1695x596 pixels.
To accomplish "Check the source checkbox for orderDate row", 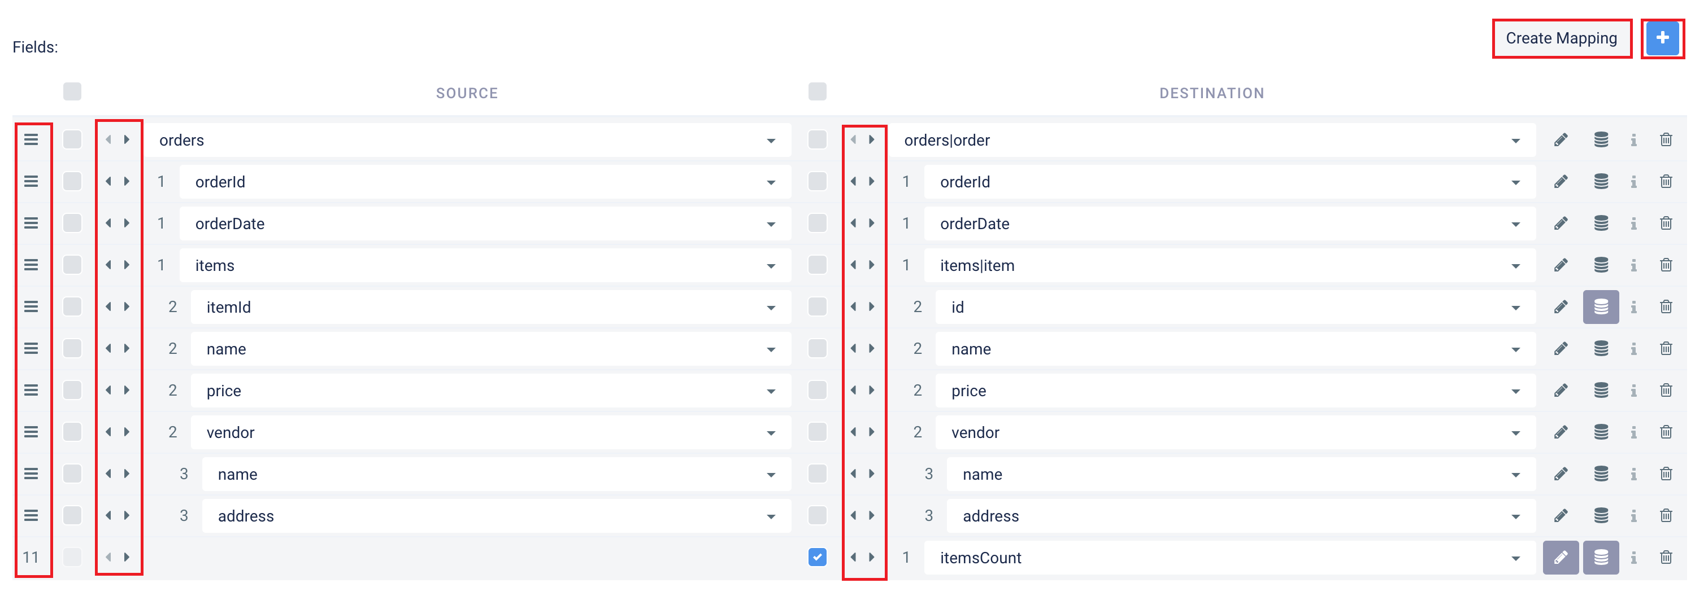I will coord(72,224).
